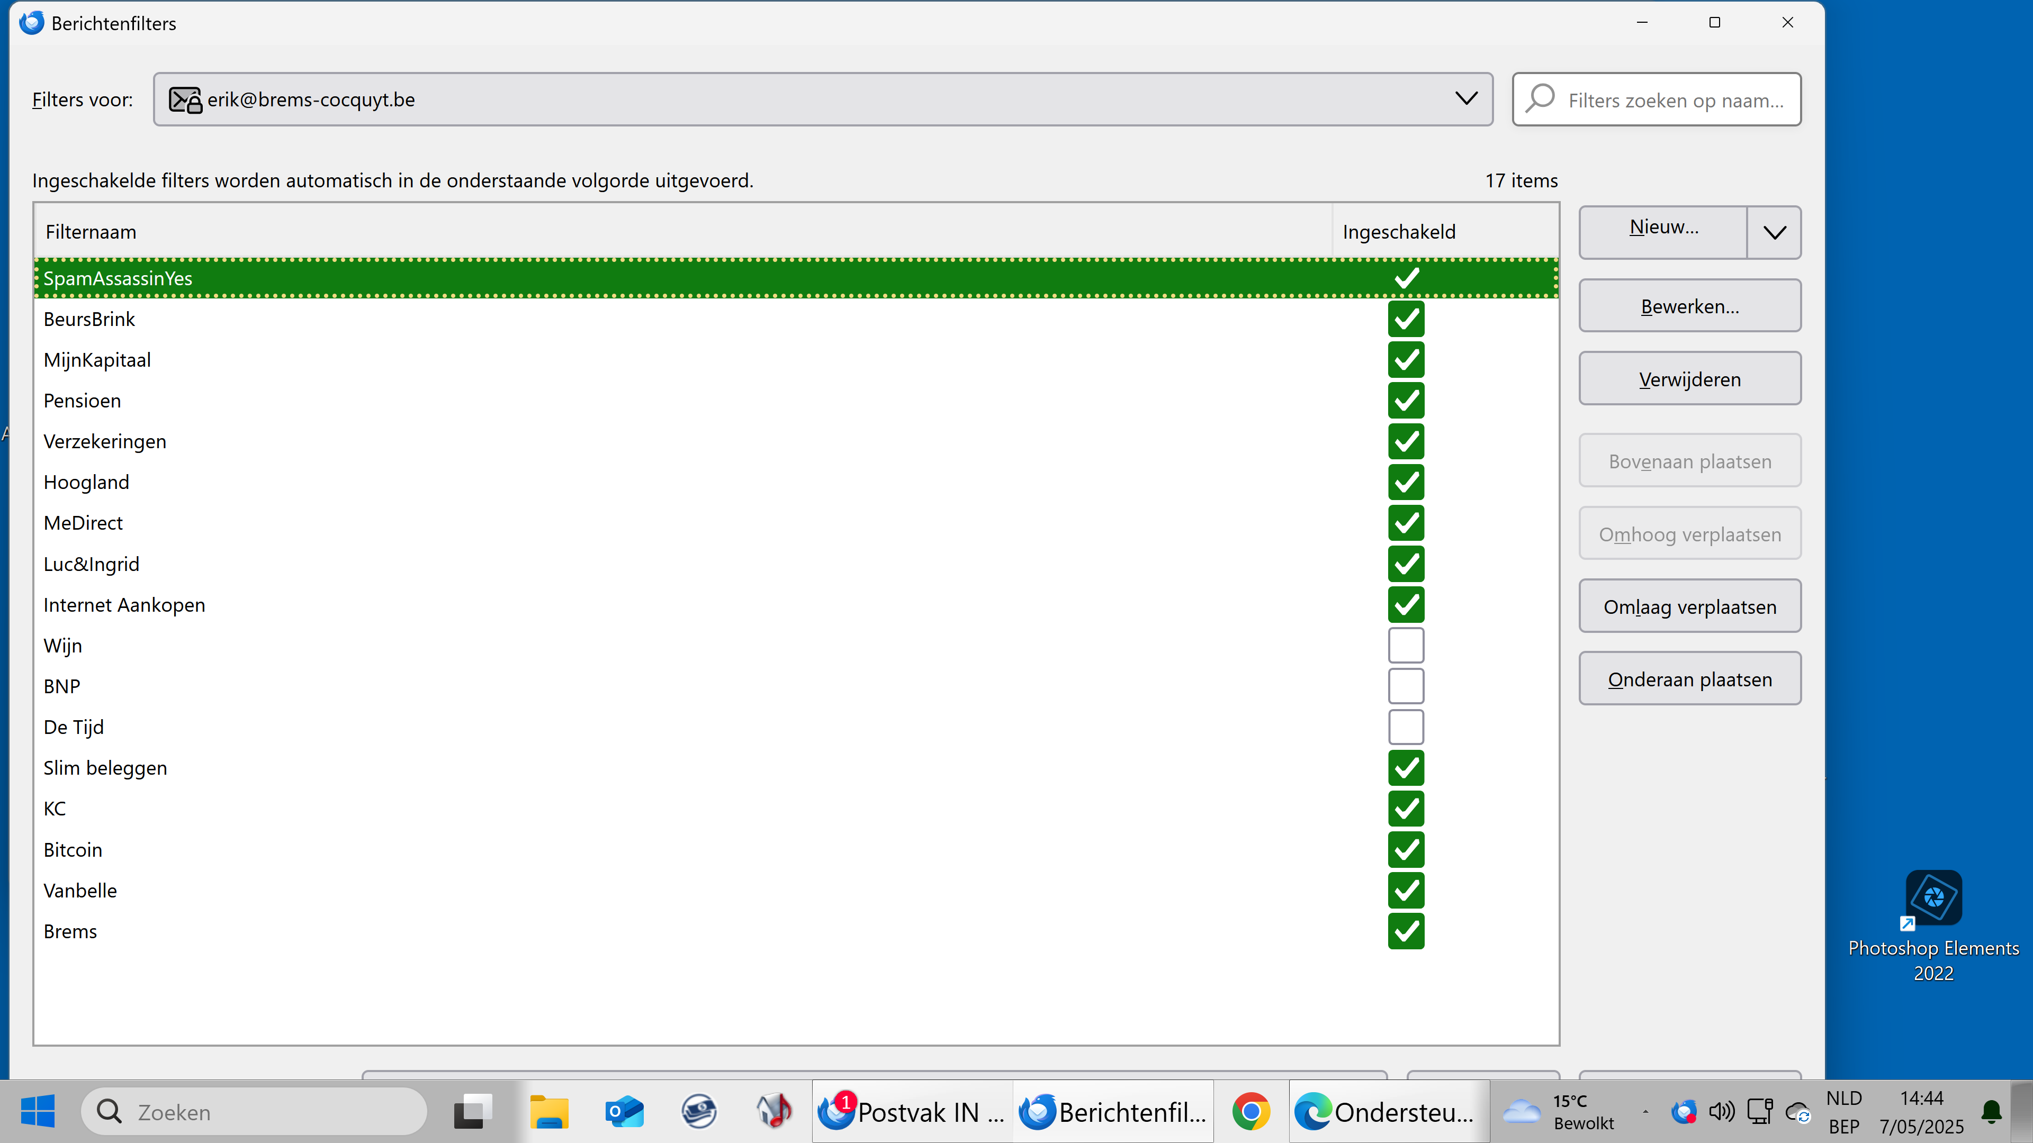Open Task View in the taskbar
Viewport: 2033px width, 1143px height.
473,1111
